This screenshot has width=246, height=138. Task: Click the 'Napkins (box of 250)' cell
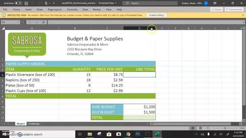32,80
